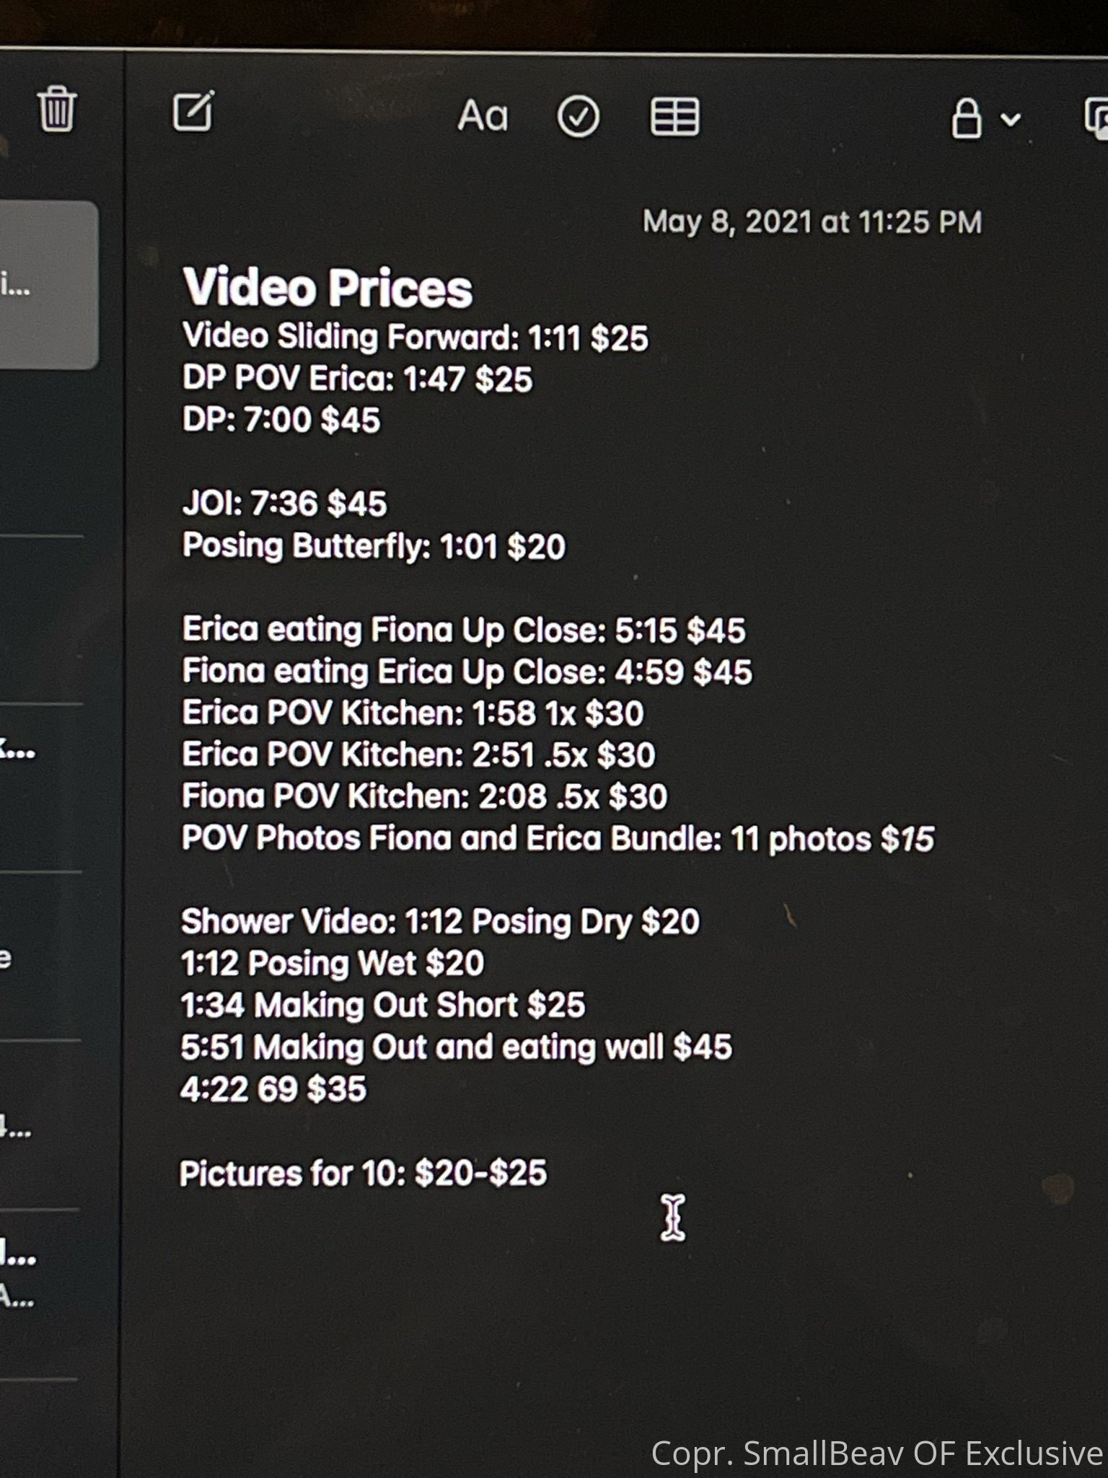Click the '1:12 Posing Wet $20' line
1108x1478 pixels.
332,964
